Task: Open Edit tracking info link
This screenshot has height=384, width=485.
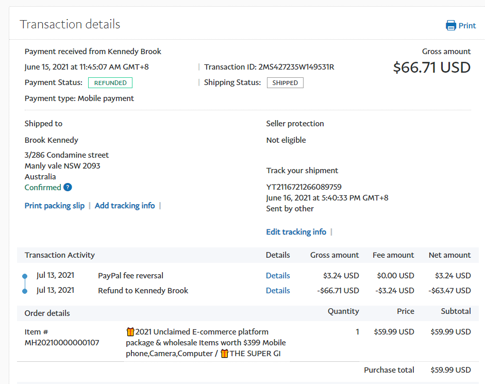Action: [296, 232]
